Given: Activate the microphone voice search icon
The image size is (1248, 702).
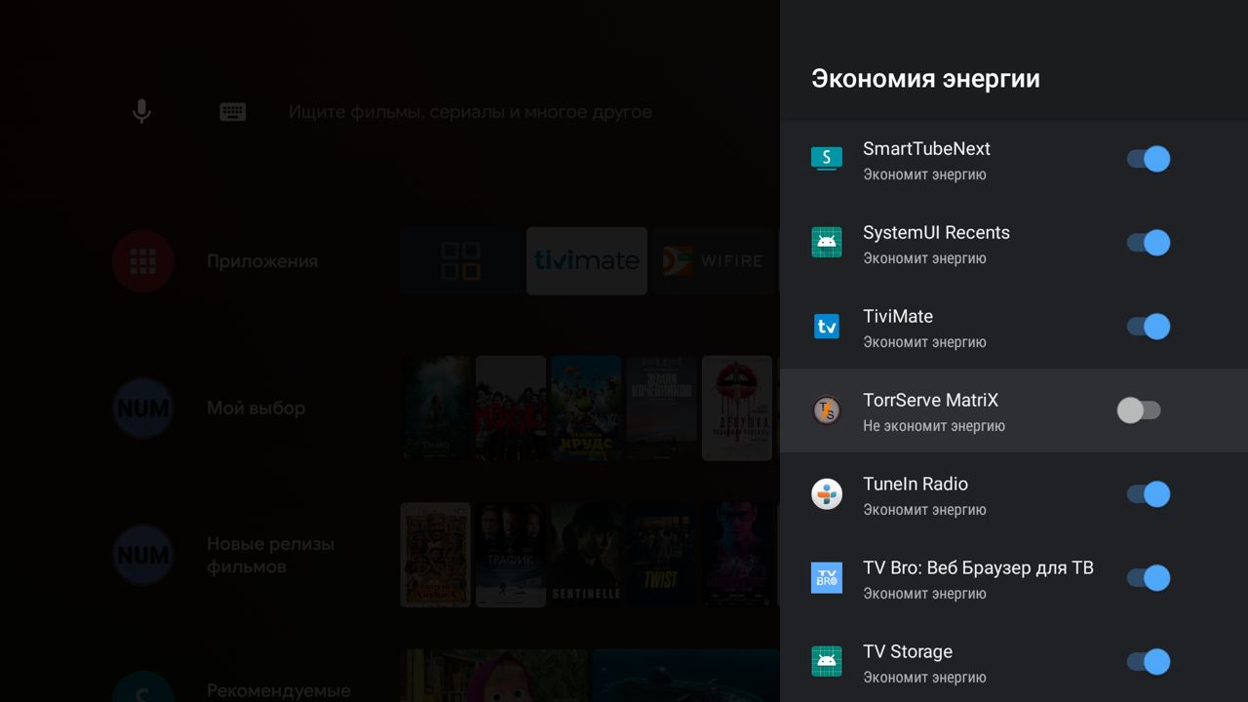Looking at the screenshot, I should click(x=141, y=111).
